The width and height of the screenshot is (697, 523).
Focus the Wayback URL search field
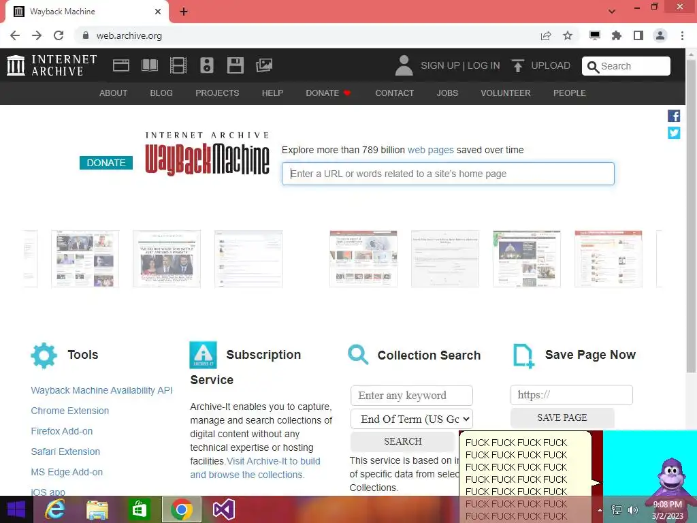click(x=448, y=174)
